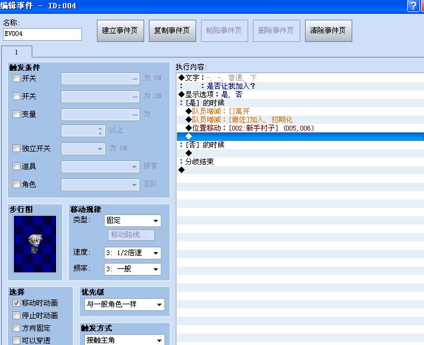Open the first switch selector ellipsis

(135, 79)
